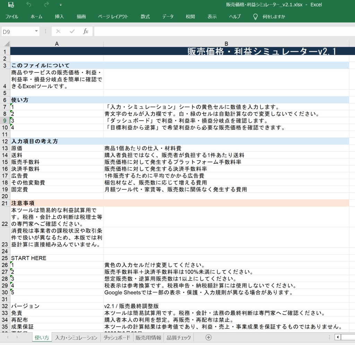
Task: Open the 校閲 ribbon tab
Action: 190,17
